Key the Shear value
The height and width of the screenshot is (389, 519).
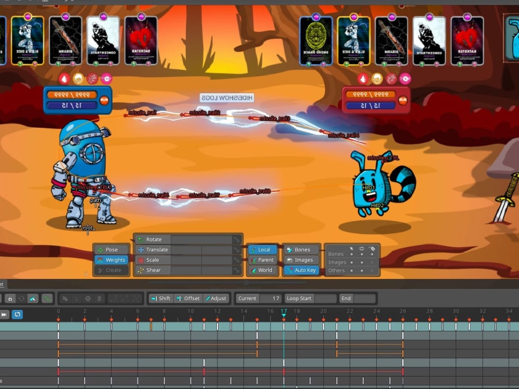(x=237, y=270)
